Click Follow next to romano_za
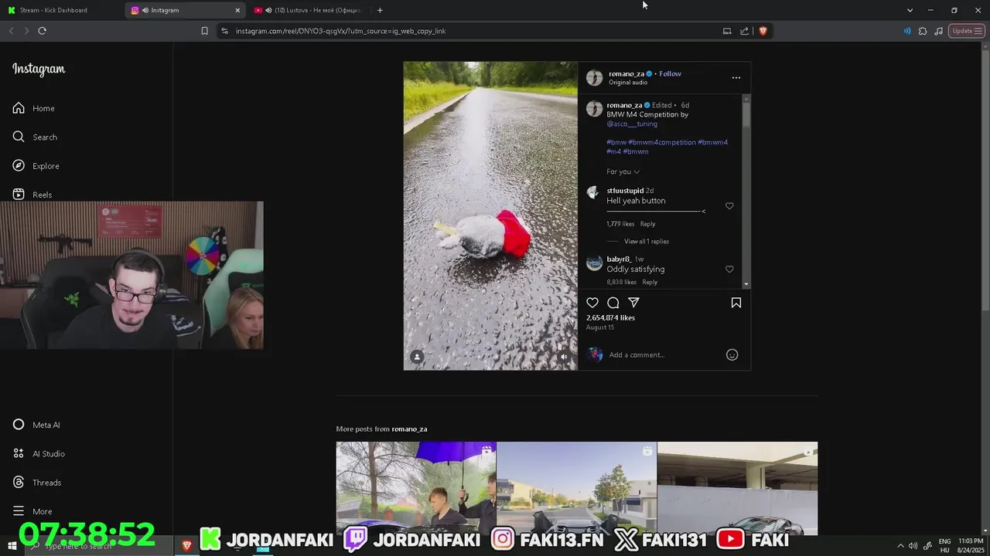 (670, 73)
